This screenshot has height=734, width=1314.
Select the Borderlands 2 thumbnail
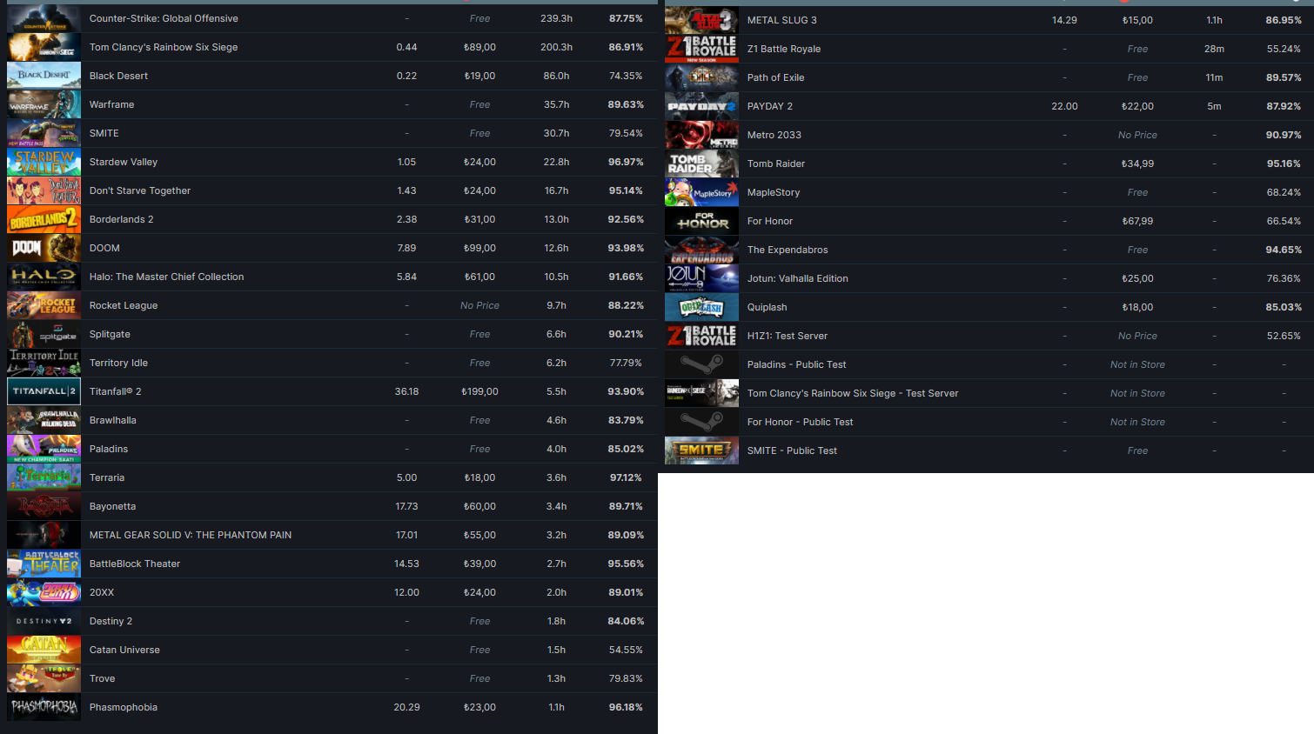click(x=44, y=219)
